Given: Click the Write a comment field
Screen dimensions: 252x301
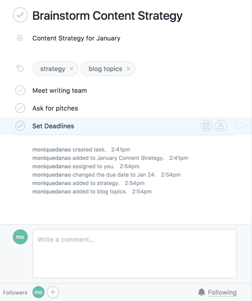Looking at the screenshot, I should [x=134, y=253].
